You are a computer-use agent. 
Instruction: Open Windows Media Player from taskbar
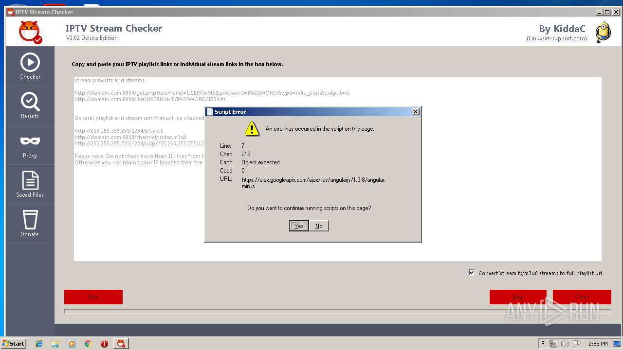pos(72,344)
